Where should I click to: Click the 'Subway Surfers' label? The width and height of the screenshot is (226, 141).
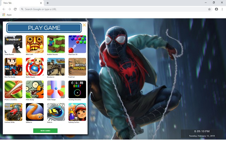(x=74, y=122)
